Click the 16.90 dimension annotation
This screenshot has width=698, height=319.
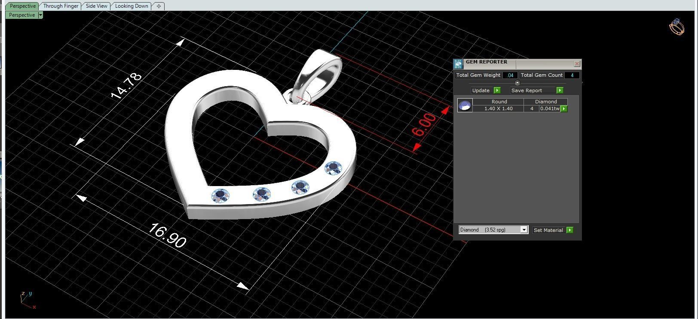click(x=167, y=235)
